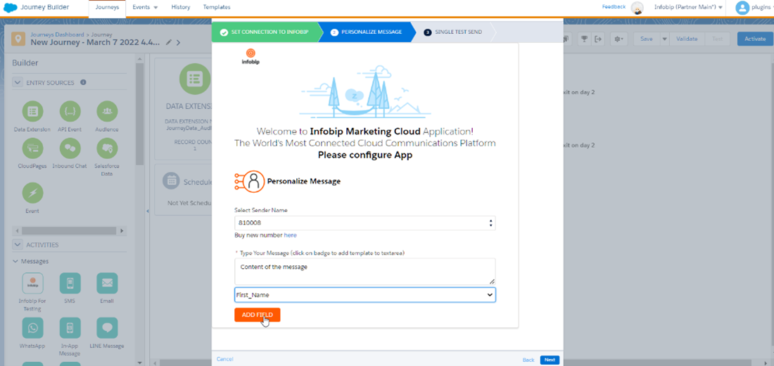Choose the Audience entry source icon
The height and width of the screenshot is (366, 774).
pyautogui.click(x=107, y=111)
